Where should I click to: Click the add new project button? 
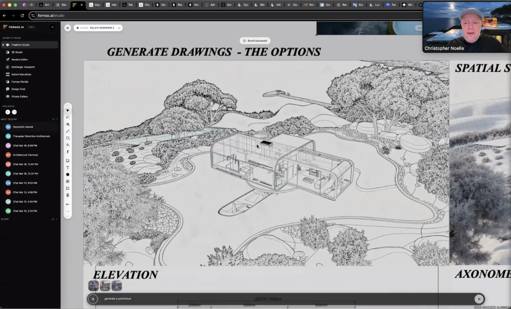click(x=8, y=112)
